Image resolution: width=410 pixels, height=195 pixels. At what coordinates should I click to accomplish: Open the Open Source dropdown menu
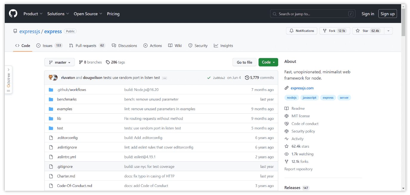pyautogui.click(x=88, y=14)
